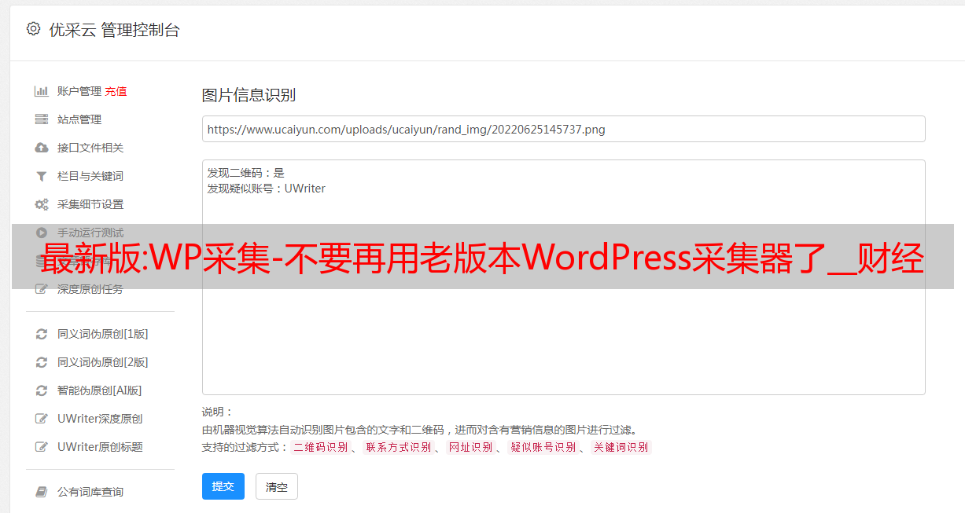Click the 二维码识别 filter tag
This screenshot has width=965, height=513.
pyautogui.click(x=320, y=447)
